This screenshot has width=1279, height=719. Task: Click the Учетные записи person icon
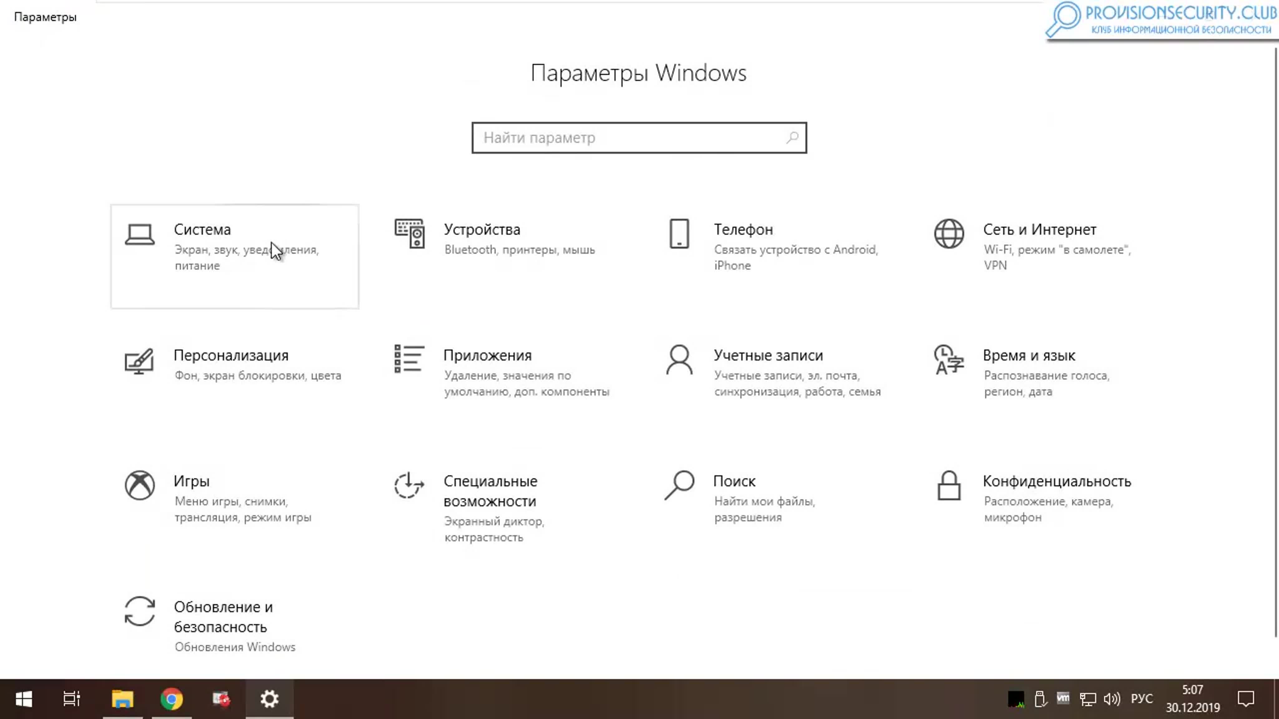pos(679,360)
